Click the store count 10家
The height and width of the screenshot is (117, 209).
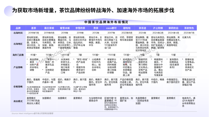pos(173,55)
